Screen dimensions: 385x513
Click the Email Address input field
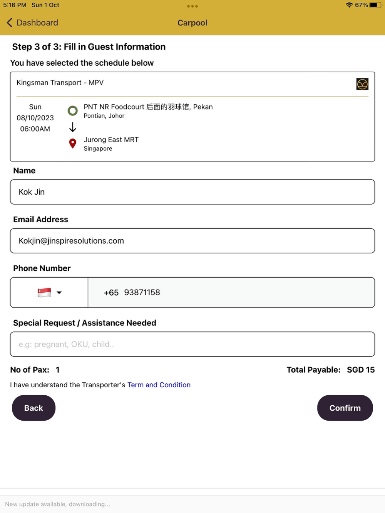pos(192,241)
